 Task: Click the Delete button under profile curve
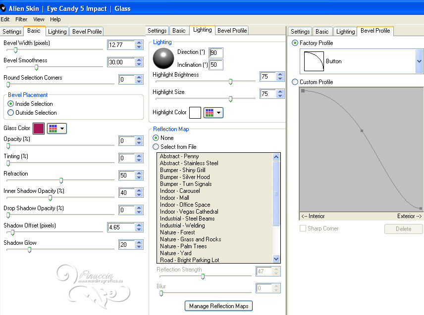point(404,229)
